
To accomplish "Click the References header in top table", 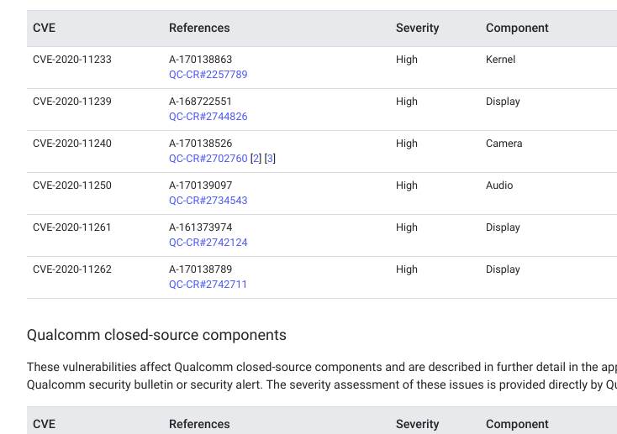I will (x=199, y=28).
